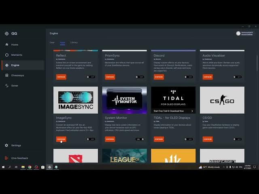Click volume speaker tray icon
Image resolution: width=259 pixels, height=194 pixels.
click(237, 167)
